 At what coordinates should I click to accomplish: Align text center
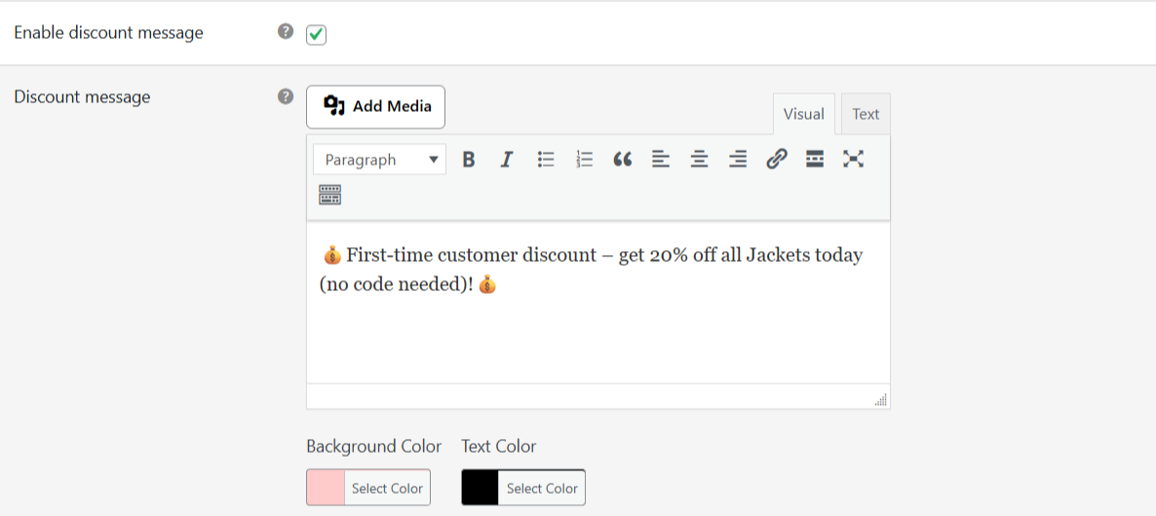(x=699, y=159)
